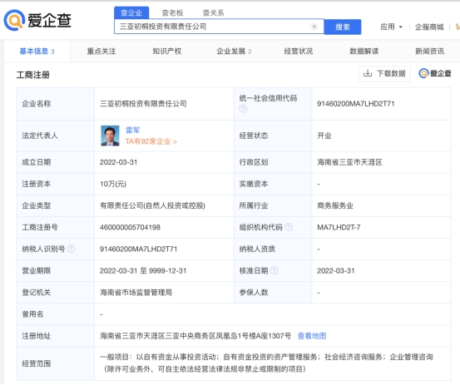Click the registration number 460000005704198
The image size is (460, 385).
(x=130, y=227)
